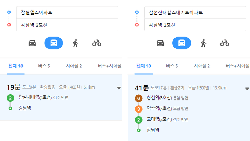This screenshot has height=141, width=250.
Task: Choose bicycle route icon in right panel
Action: tap(224, 43)
